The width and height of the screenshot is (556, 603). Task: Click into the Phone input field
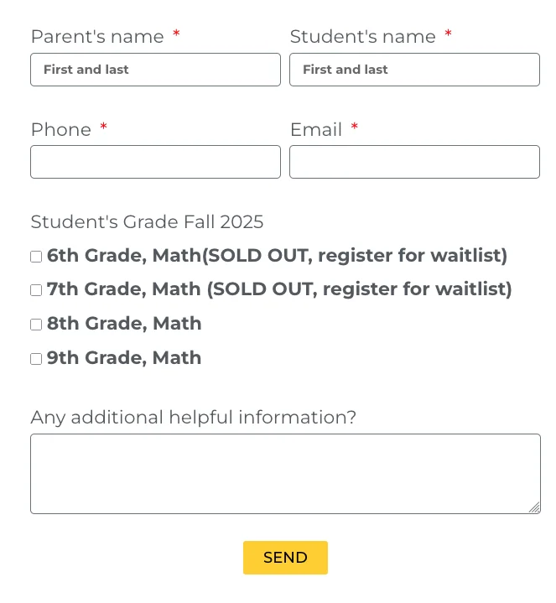(155, 162)
